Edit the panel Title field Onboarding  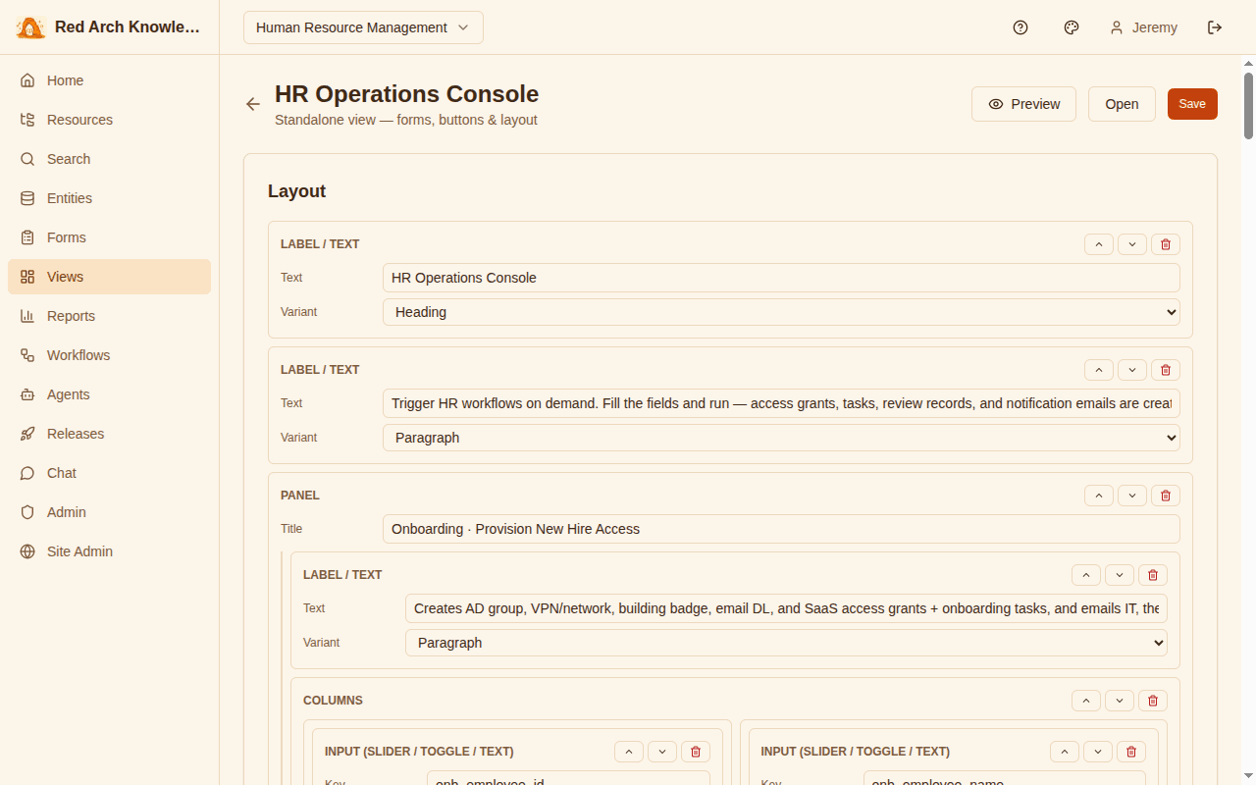(x=781, y=529)
